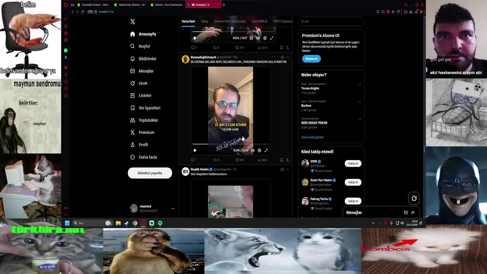Open the X logo home link

pyautogui.click(x=132, y=22)
